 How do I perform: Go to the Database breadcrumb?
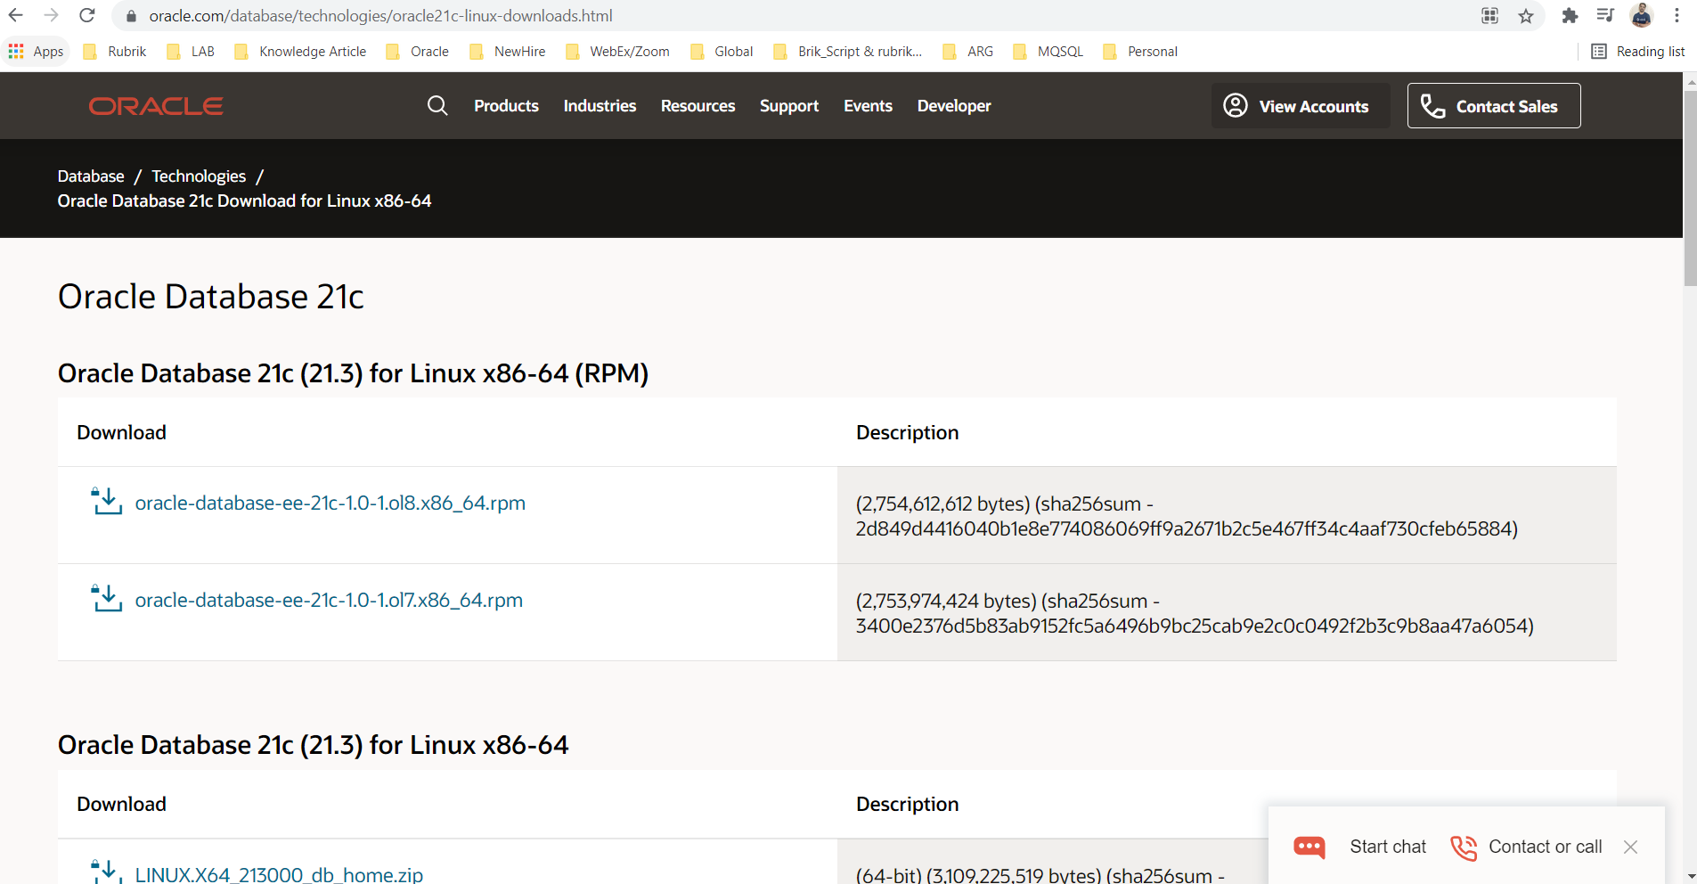pos(91,176)
